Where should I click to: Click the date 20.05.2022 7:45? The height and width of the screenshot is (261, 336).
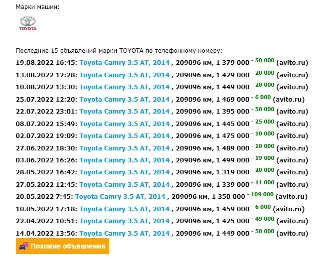click(44, 197)
